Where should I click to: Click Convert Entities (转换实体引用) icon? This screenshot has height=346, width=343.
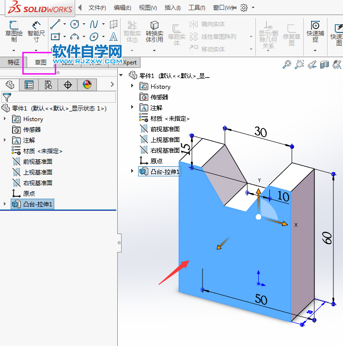point(155,25)
